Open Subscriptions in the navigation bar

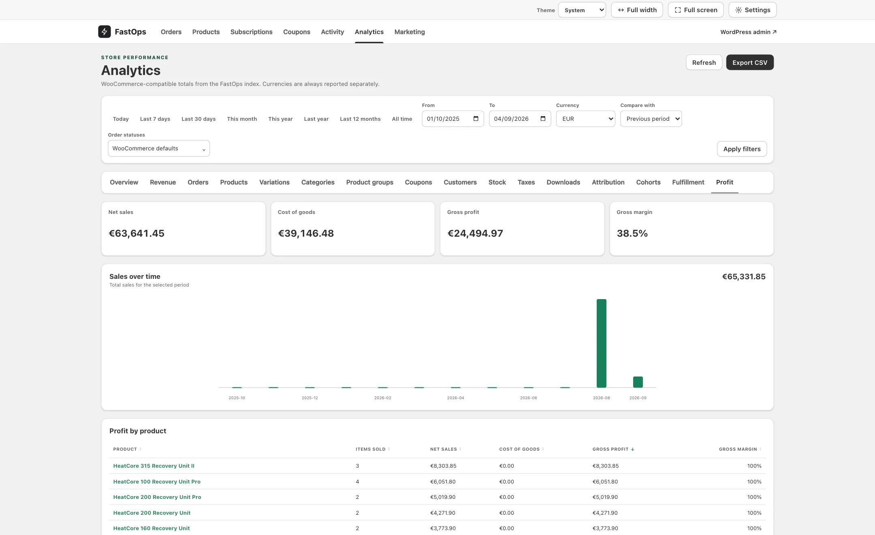tap(251, 32)
